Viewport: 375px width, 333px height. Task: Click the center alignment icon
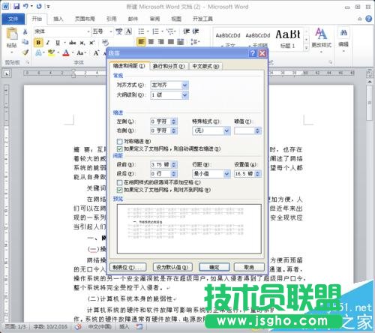[x=151, y=41]
